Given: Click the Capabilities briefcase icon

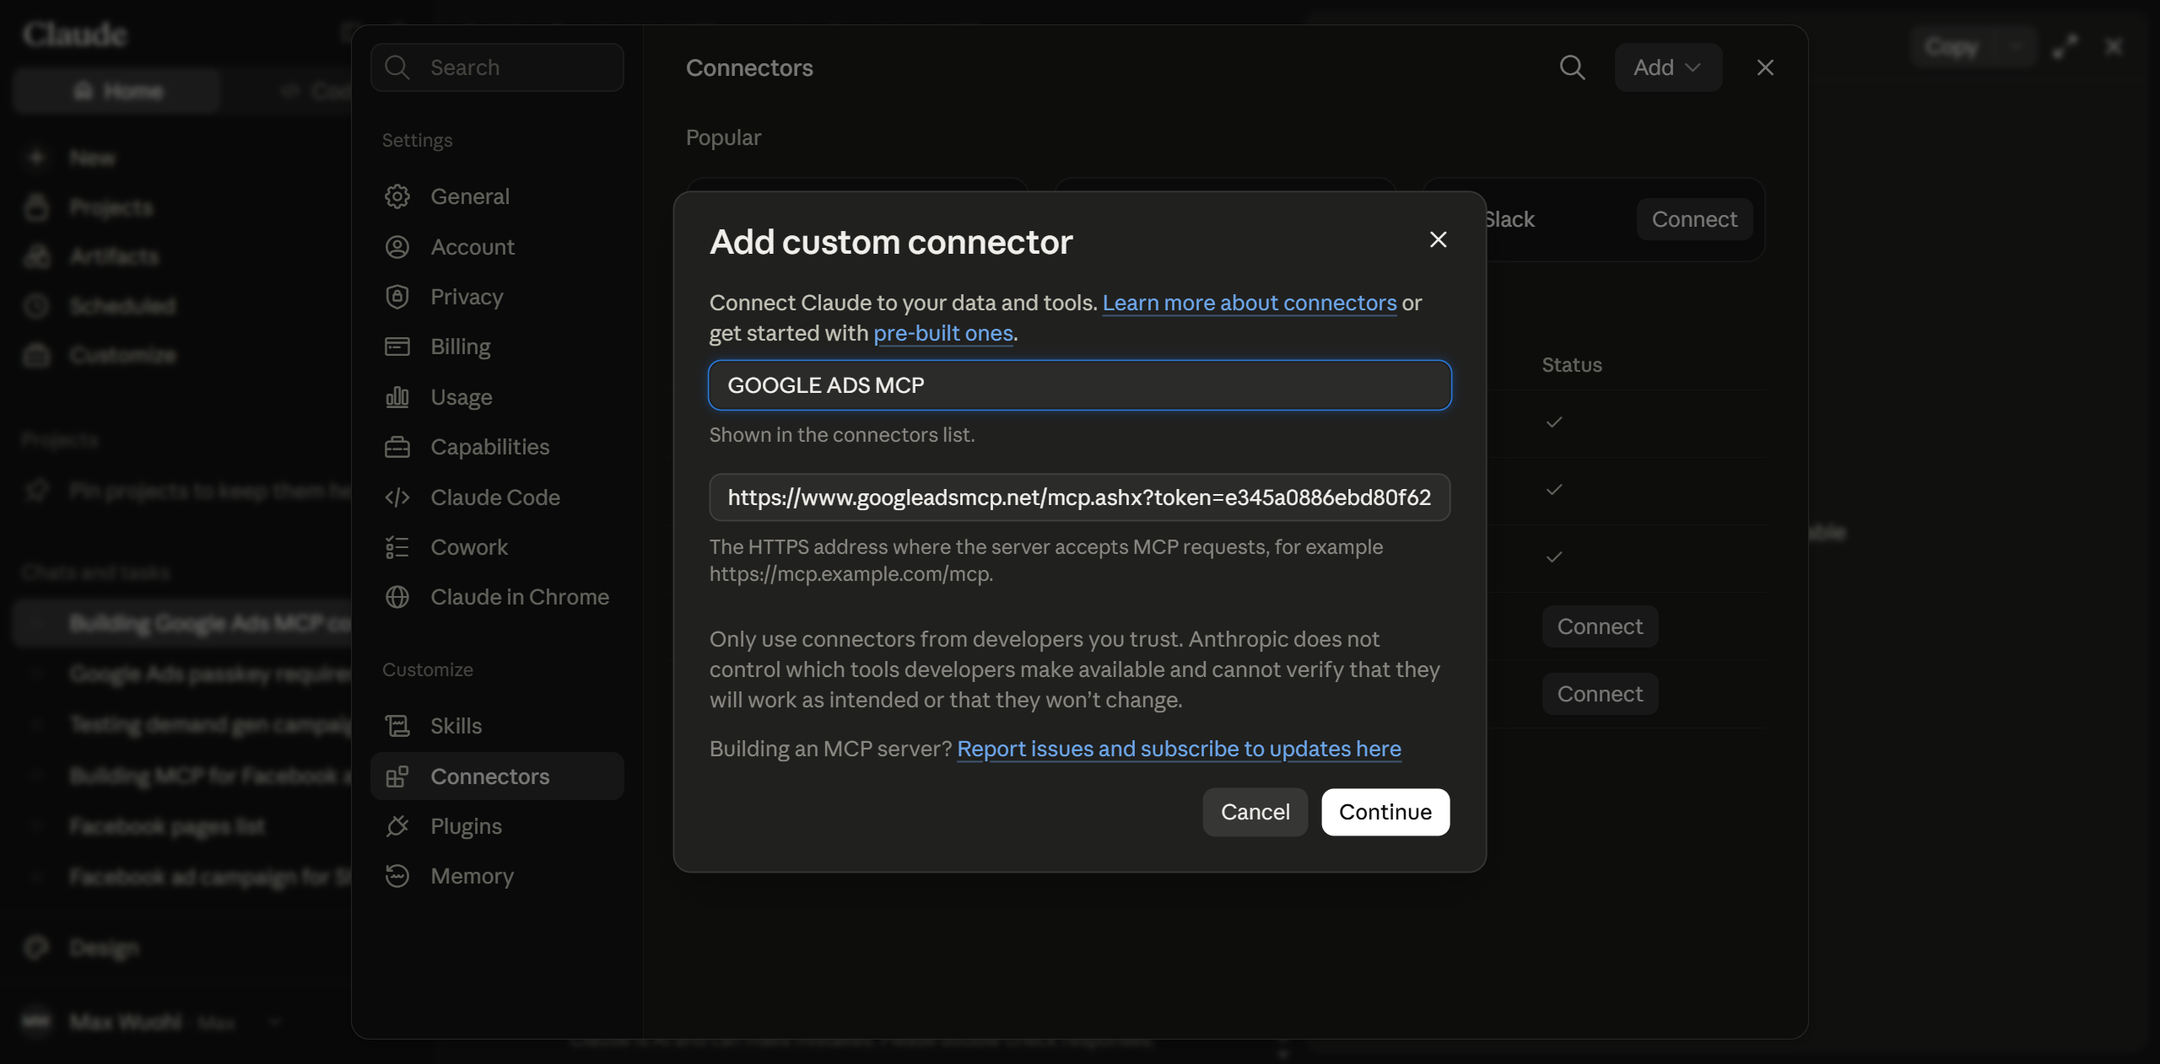Looking at the screenshot, I should [397, 447].
